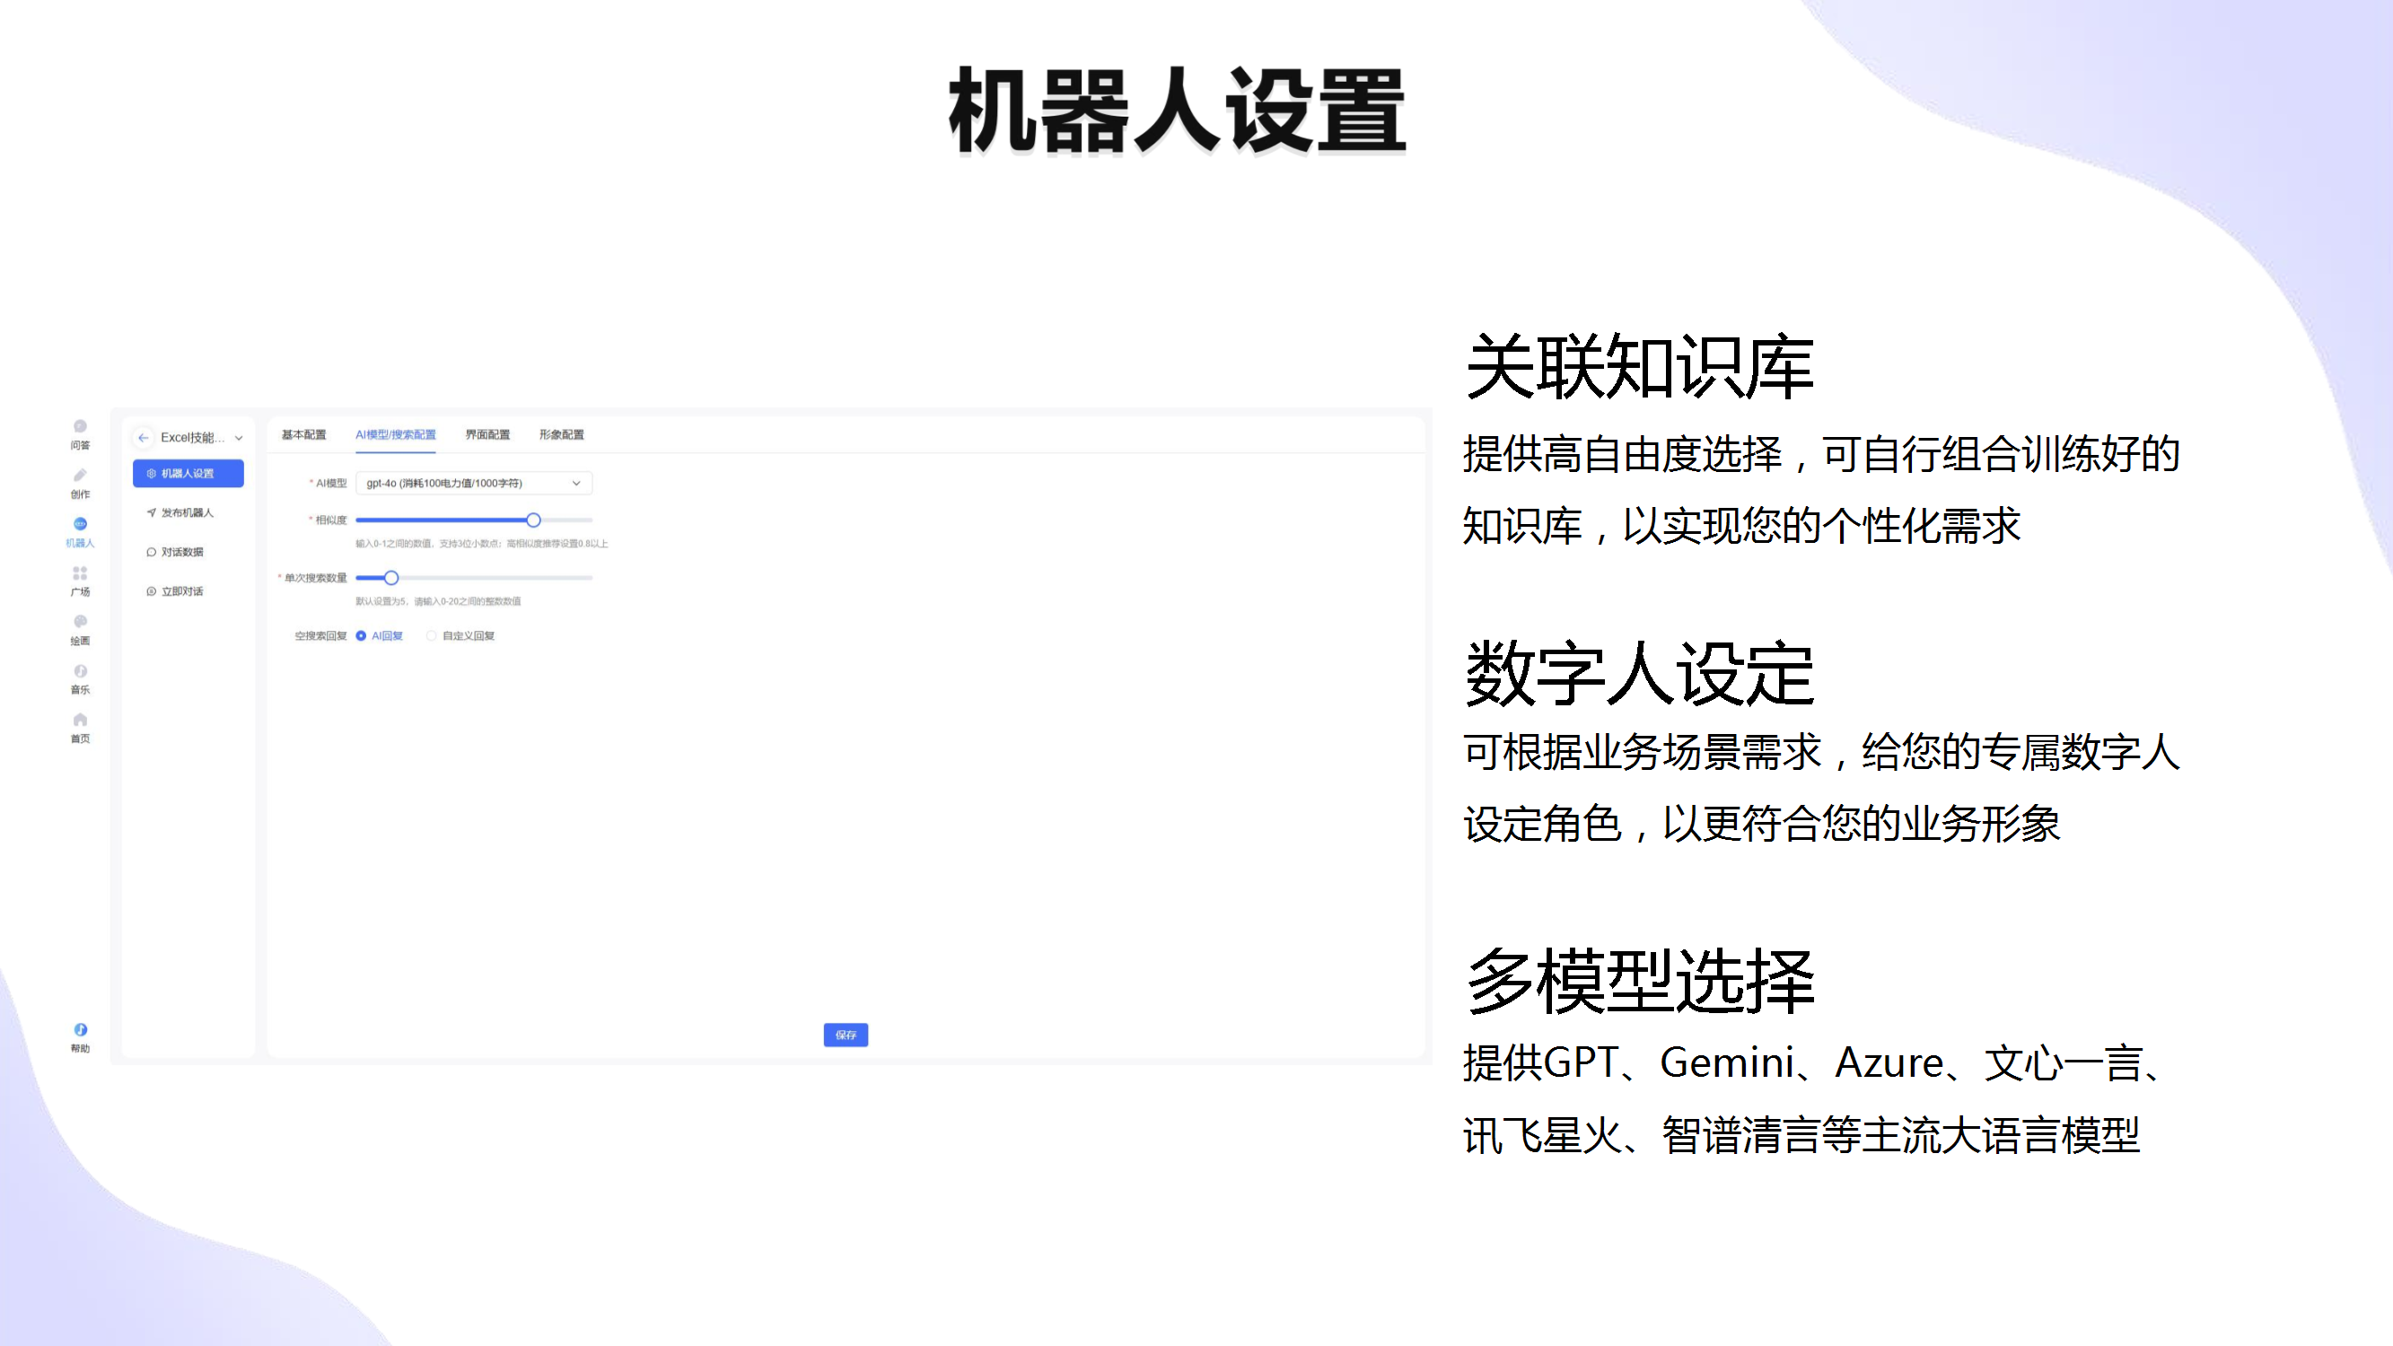Open the 绘画 palette icon
2393x1346 pixels.
80,624
